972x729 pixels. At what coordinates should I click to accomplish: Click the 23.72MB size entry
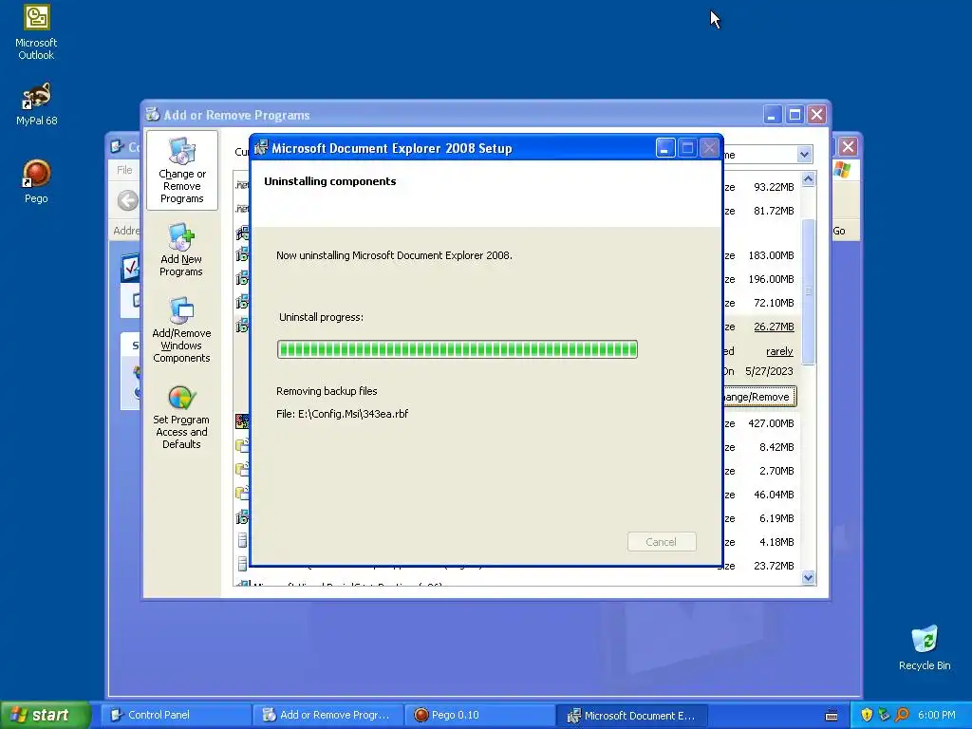pyautogui.click(x=774, y=566)
